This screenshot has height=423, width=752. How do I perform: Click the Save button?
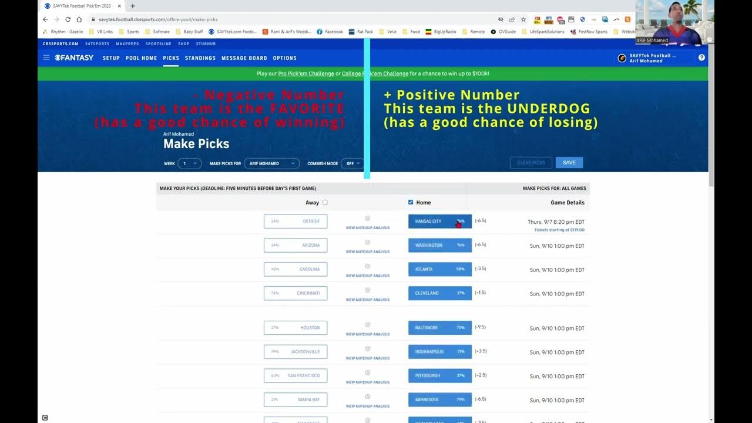569,163
